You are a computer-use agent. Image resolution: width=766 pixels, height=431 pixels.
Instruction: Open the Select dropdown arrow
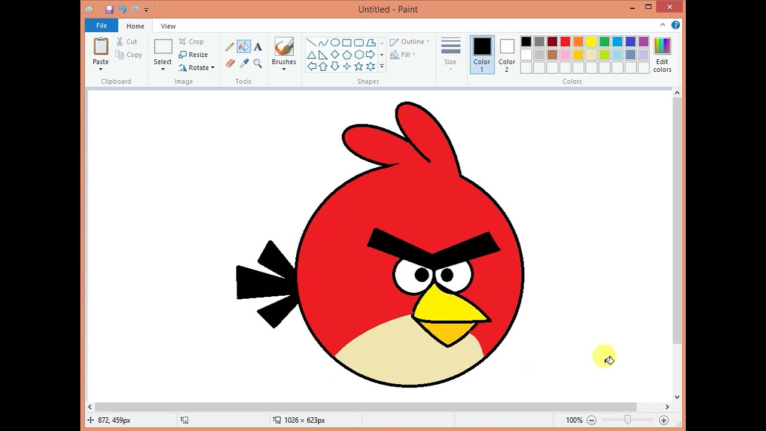coord(163,69)
